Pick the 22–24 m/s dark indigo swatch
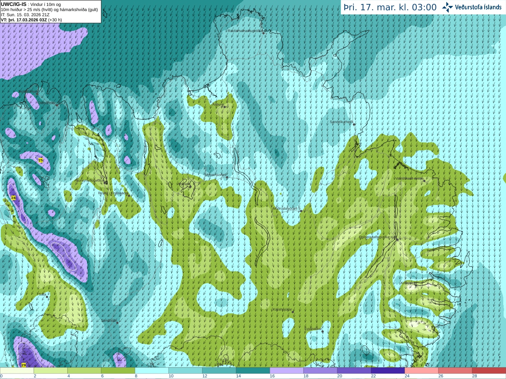506x379 pixels. (388, 371)
